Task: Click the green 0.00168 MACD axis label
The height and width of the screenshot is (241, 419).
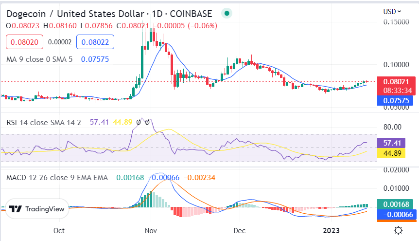Action: click(398, 204)
